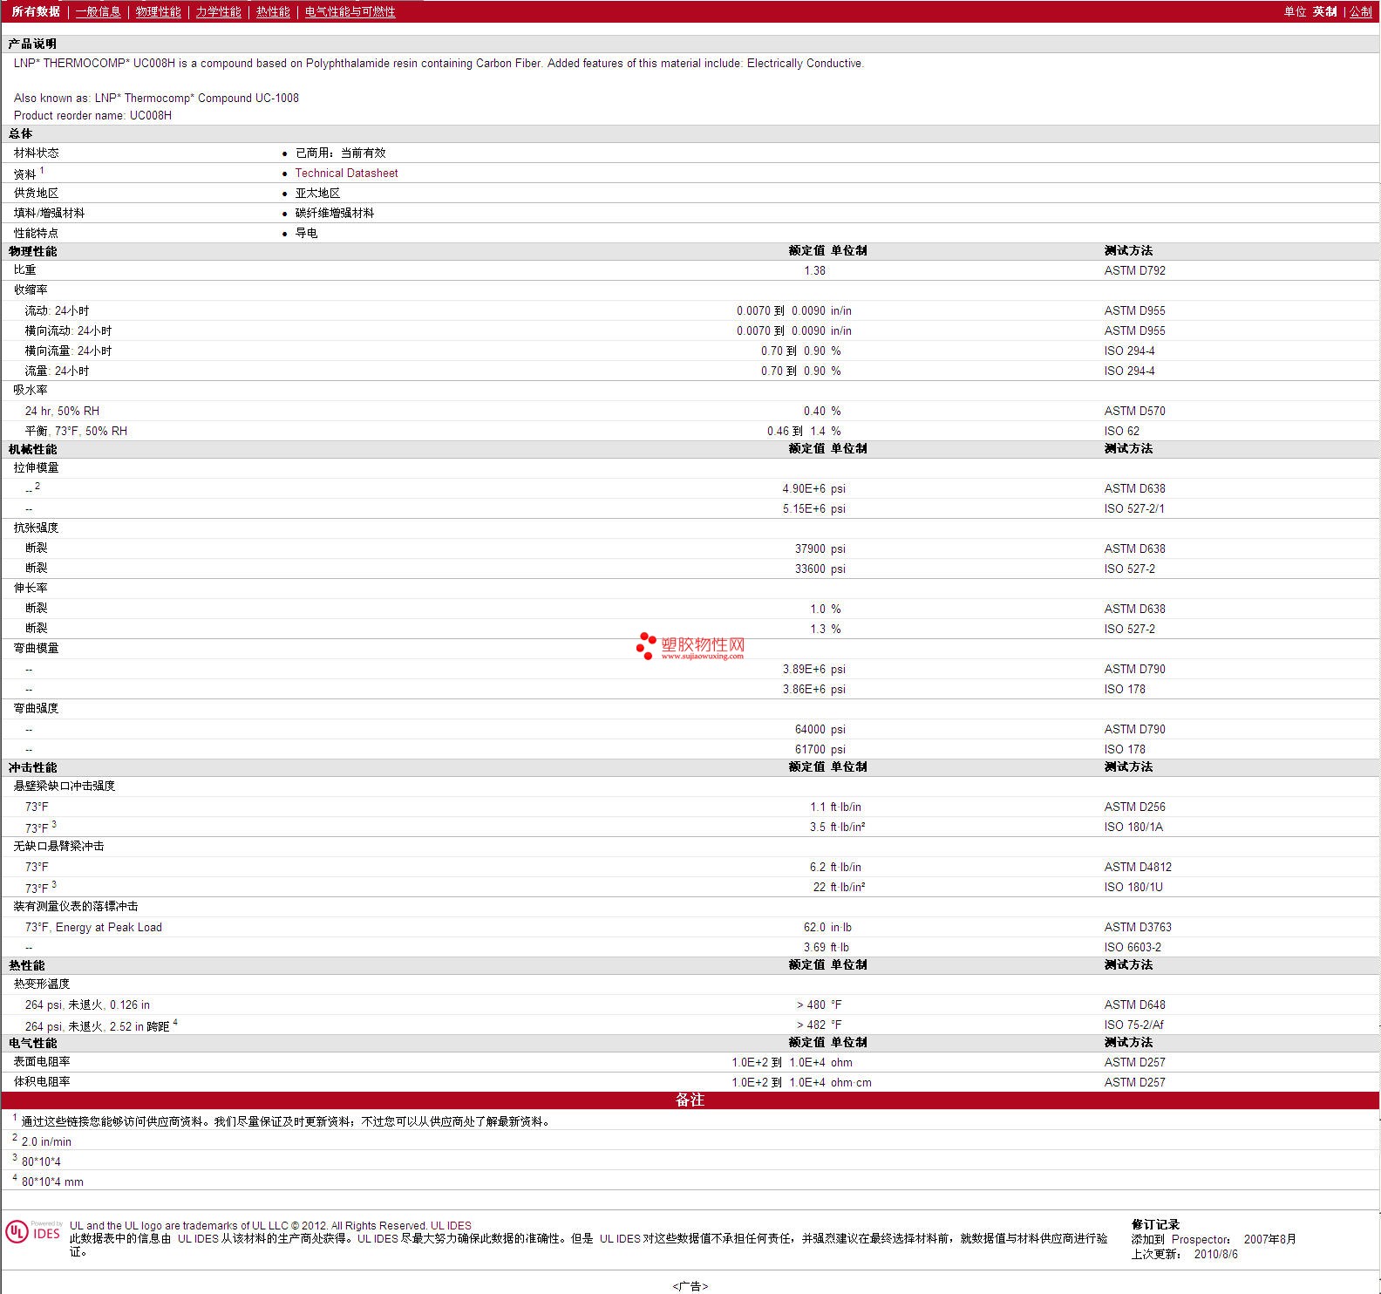Click the 61700 psi value

pyautogui.click(x=820, y=749)
